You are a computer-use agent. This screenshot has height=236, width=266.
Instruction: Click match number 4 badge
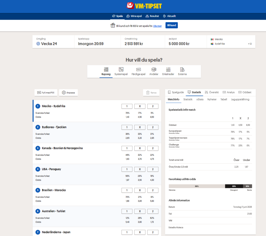point(38,169)
